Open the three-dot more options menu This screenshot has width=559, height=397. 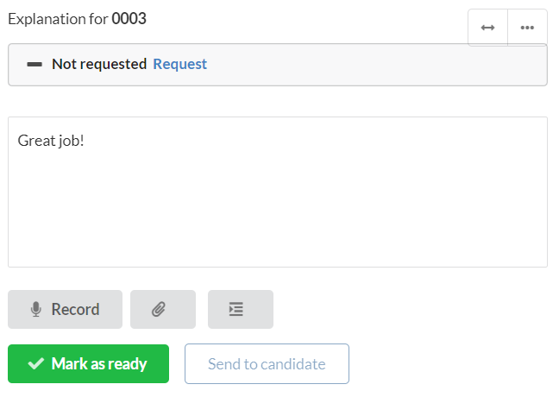coord(527,28)
